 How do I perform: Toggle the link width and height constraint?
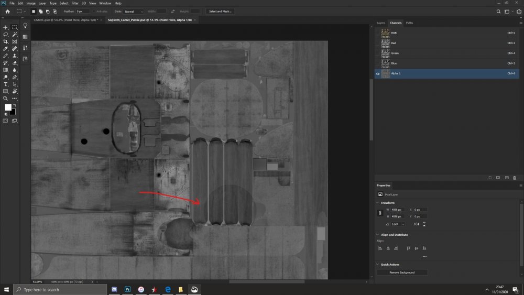tap(380, 213)
